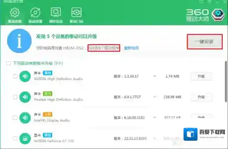This screenshot has width=228, height=149.
Task: Click the NVIDIA High Definition Audio name
Action: pos(58,79)
